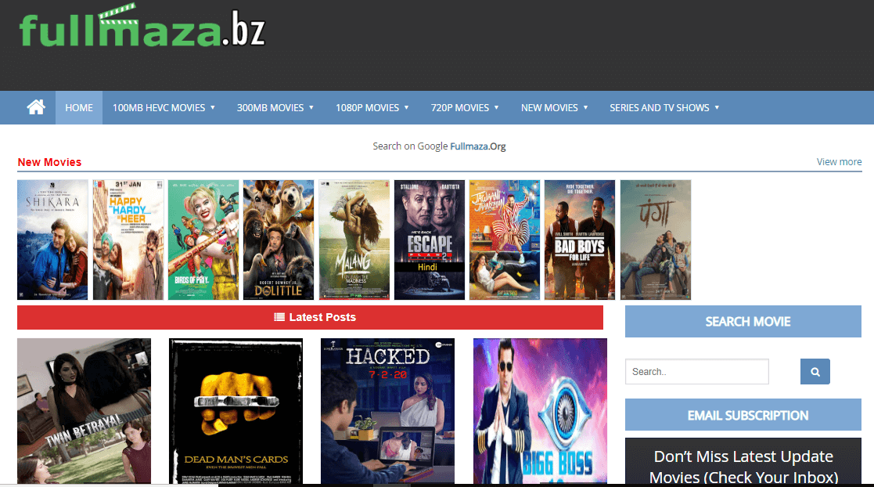Expand the 1080P Movies dropdown arrow
Screen dimensions: 874x487
tap(406, 108)
